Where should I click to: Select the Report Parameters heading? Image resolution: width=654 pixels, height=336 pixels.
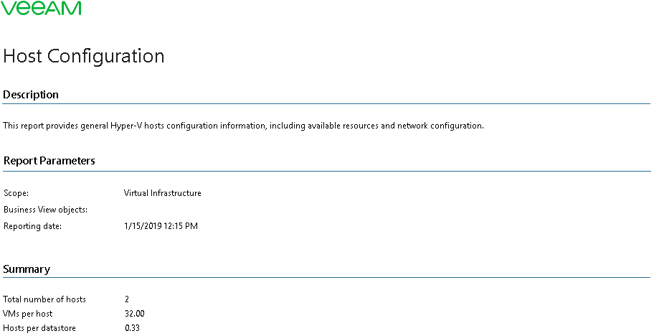[49, 161]
